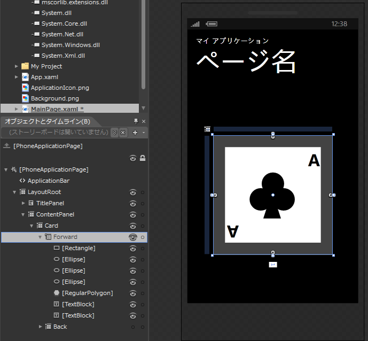Screen dimensions: 368x341
Task: Create a new storyboard with plus
Action: coord(135,133)
